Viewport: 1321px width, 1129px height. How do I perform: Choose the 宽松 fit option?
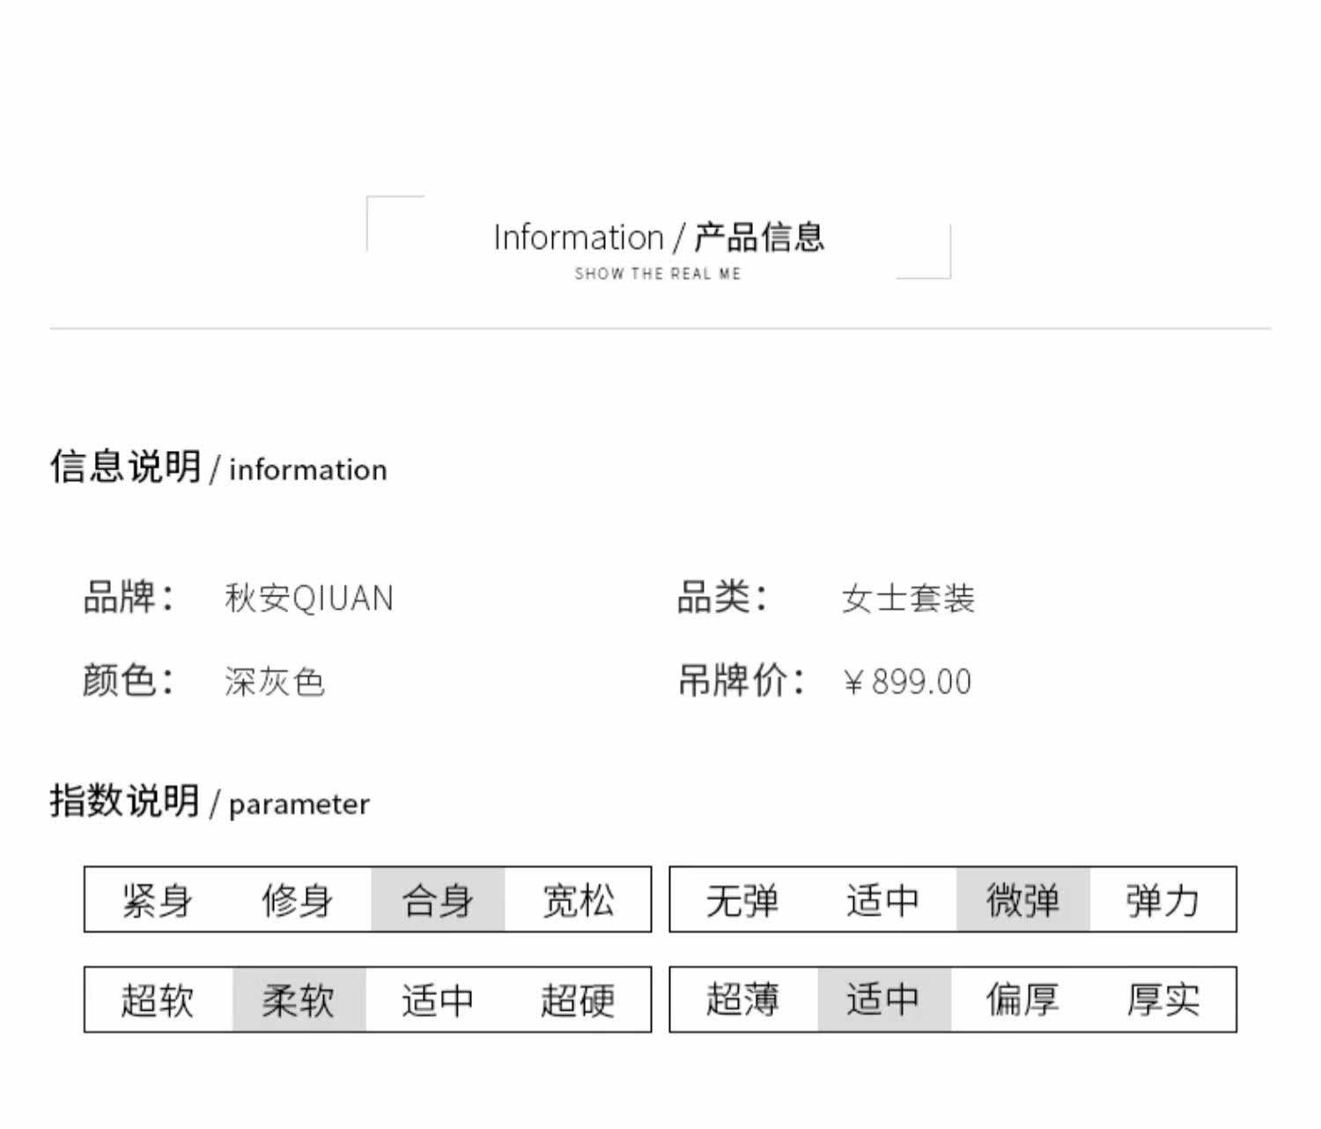click(578, 901)
